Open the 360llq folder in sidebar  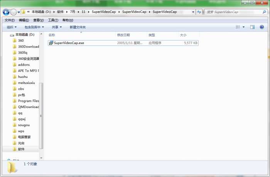20,52
